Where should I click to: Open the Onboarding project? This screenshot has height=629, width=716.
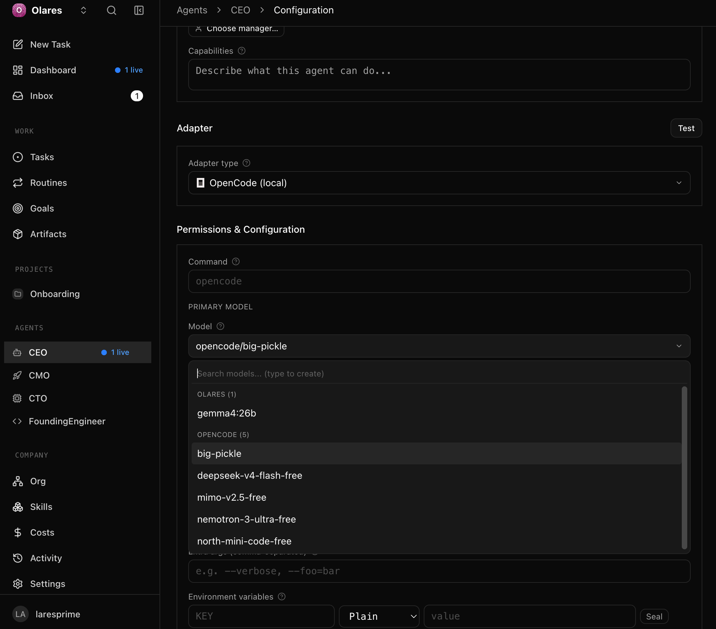(x=77, y=294)
